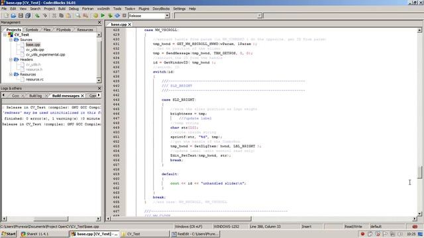Click the Undo toolbar icon
This screenshot has width=424, height=238.
37,16
